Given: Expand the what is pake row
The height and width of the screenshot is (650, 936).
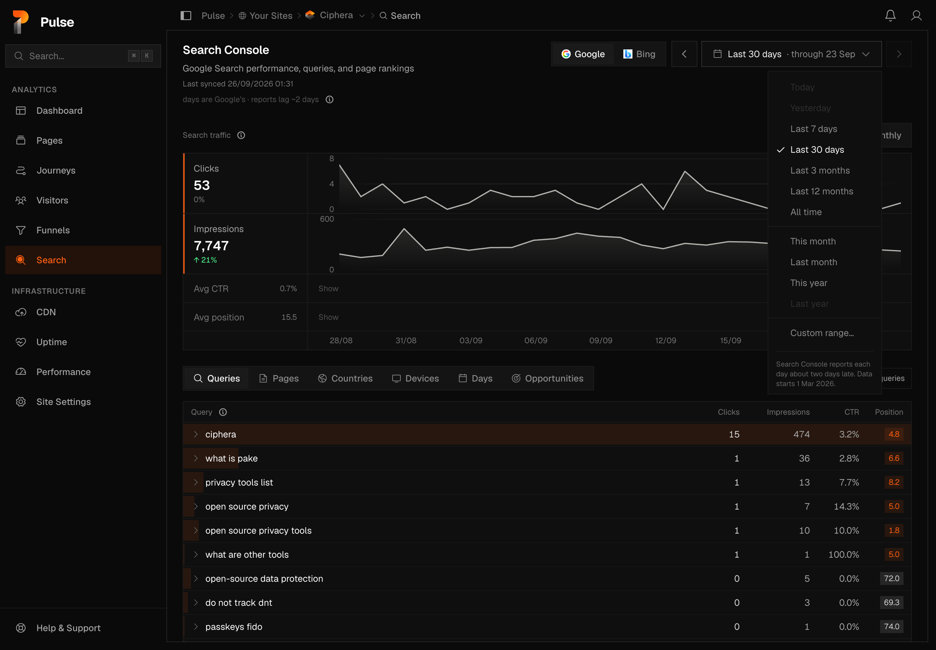Looking at the screenshot, I should [x=196, y=458].
